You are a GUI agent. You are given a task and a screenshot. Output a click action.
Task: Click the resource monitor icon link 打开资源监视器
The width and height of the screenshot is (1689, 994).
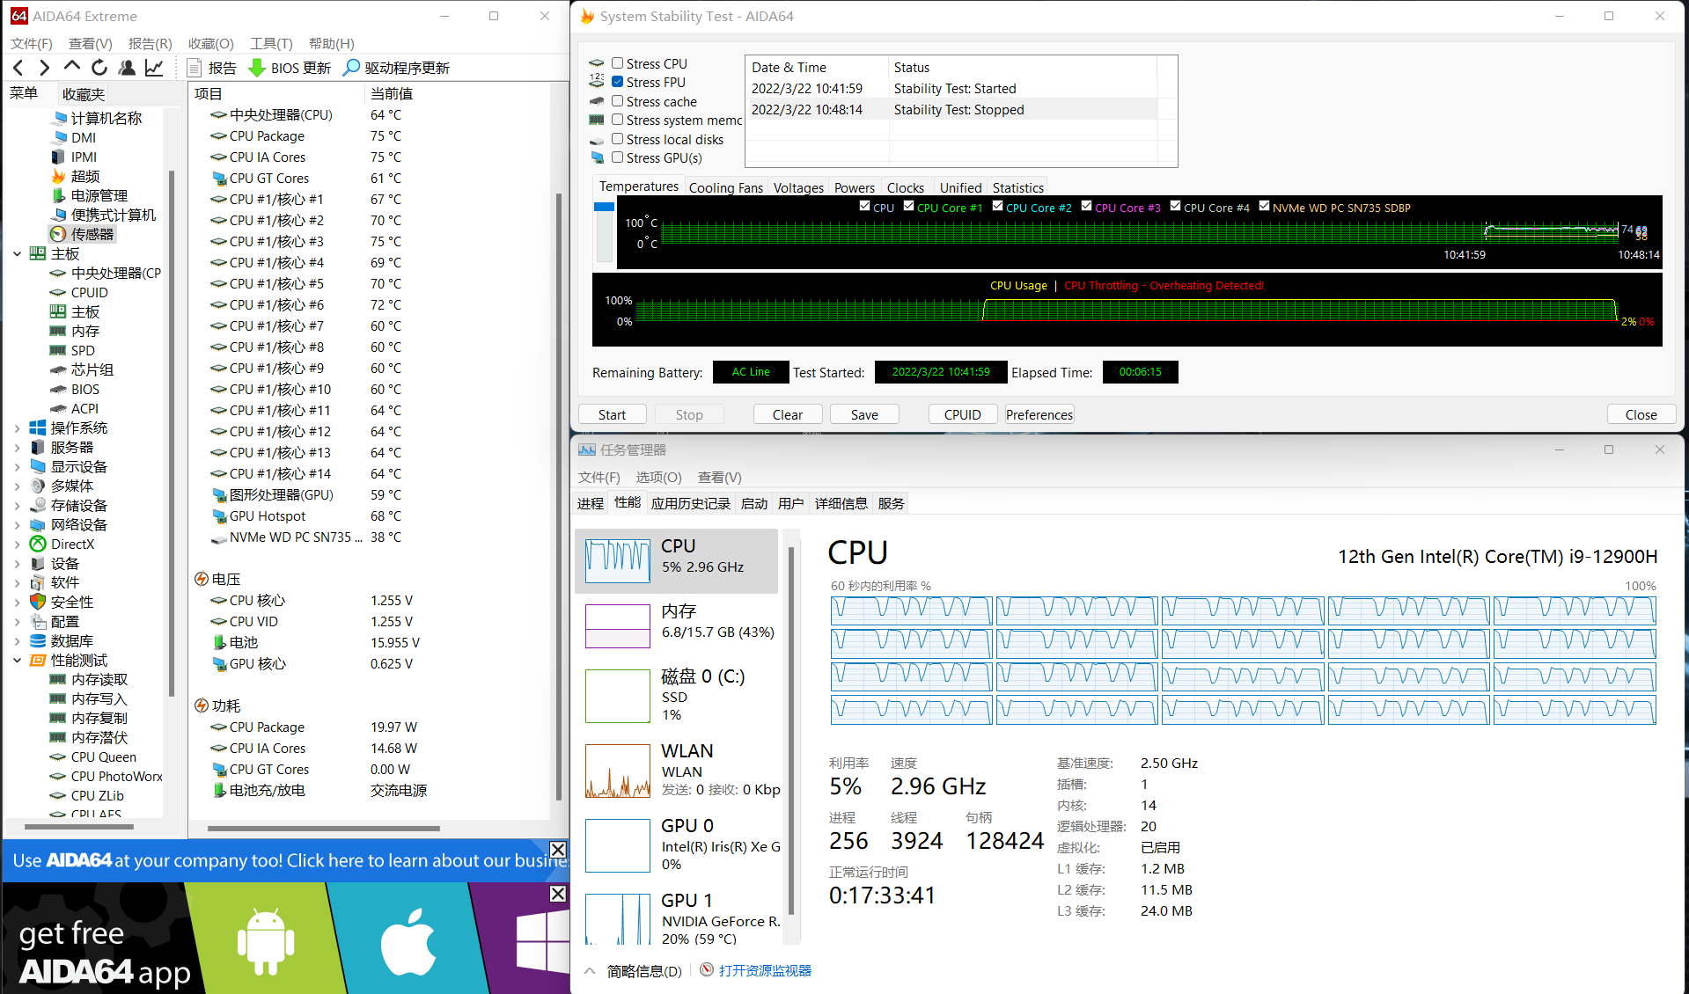(756, 970)
